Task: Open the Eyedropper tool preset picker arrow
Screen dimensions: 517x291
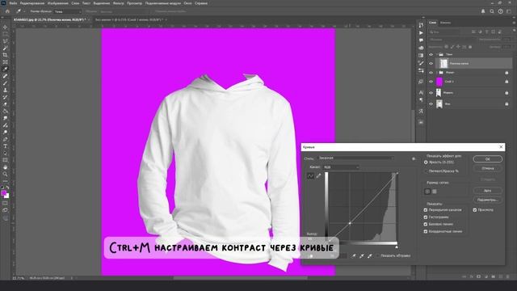Action: pyautogui.click(x=24, y=11)
